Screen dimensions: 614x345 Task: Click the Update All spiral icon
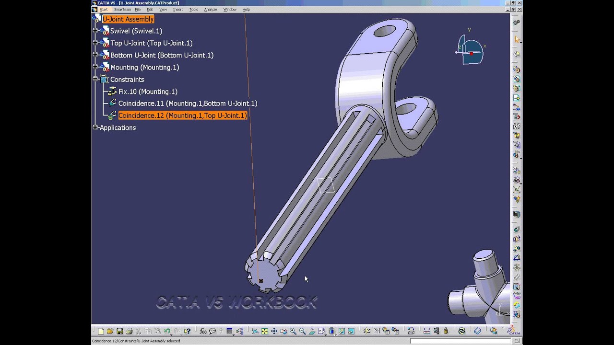point(461,331)
